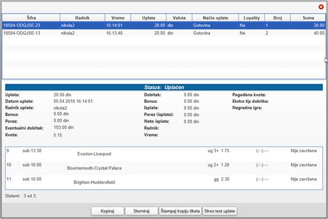Screen dimensions: 328x219
Task: Click the Sistemi 3 od 3 text
Action: [21, 196]
